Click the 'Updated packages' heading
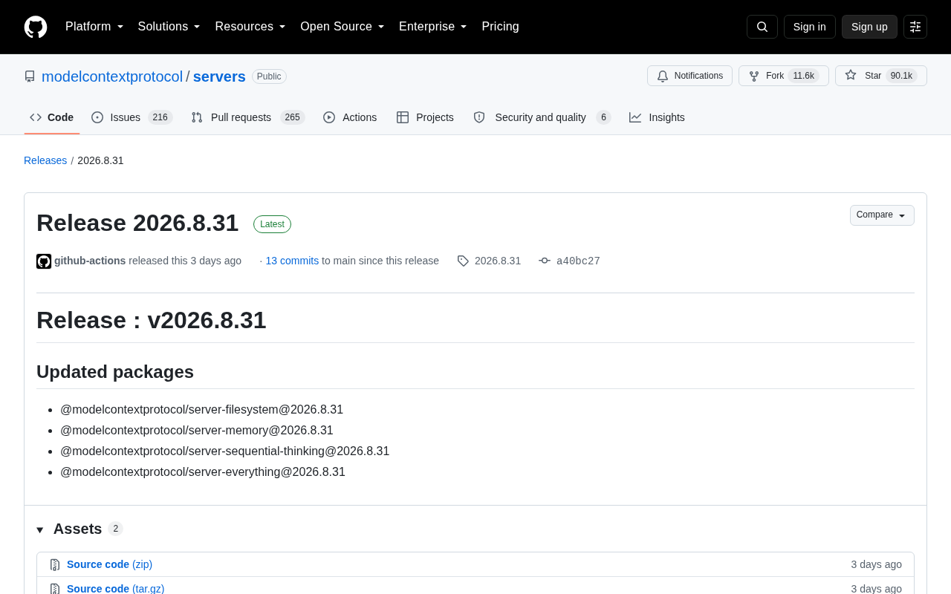Screen dimensions: 951x594 pyautogui.click(x=115, y=372)
